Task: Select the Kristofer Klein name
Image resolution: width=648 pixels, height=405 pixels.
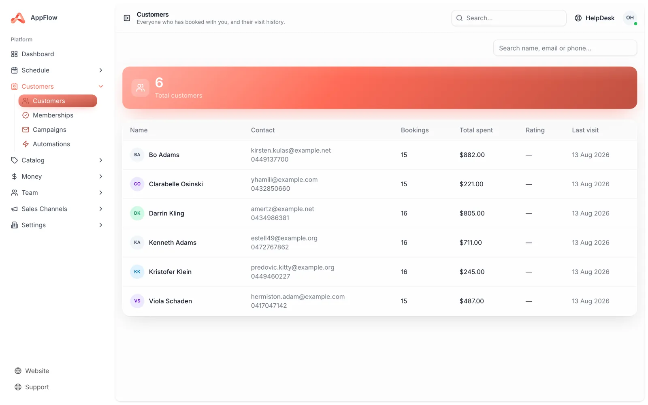Action: point(170,271)
